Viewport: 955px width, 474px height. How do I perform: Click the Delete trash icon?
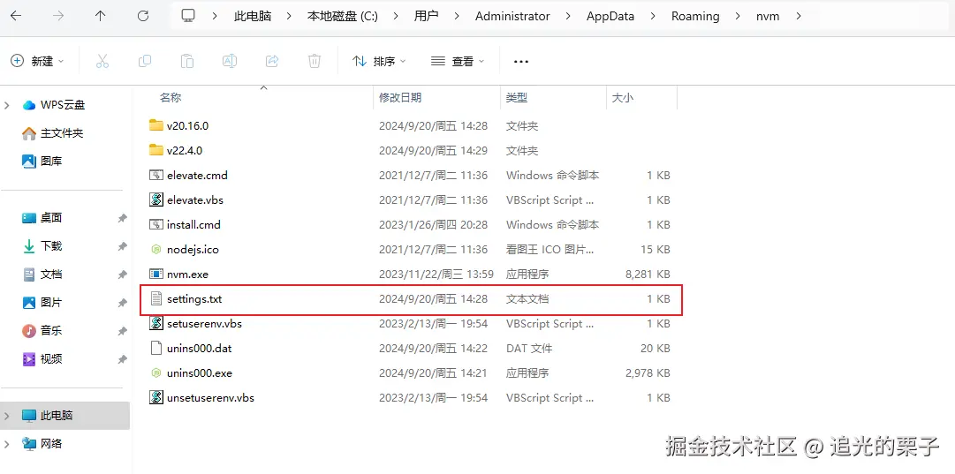point(315,61)
